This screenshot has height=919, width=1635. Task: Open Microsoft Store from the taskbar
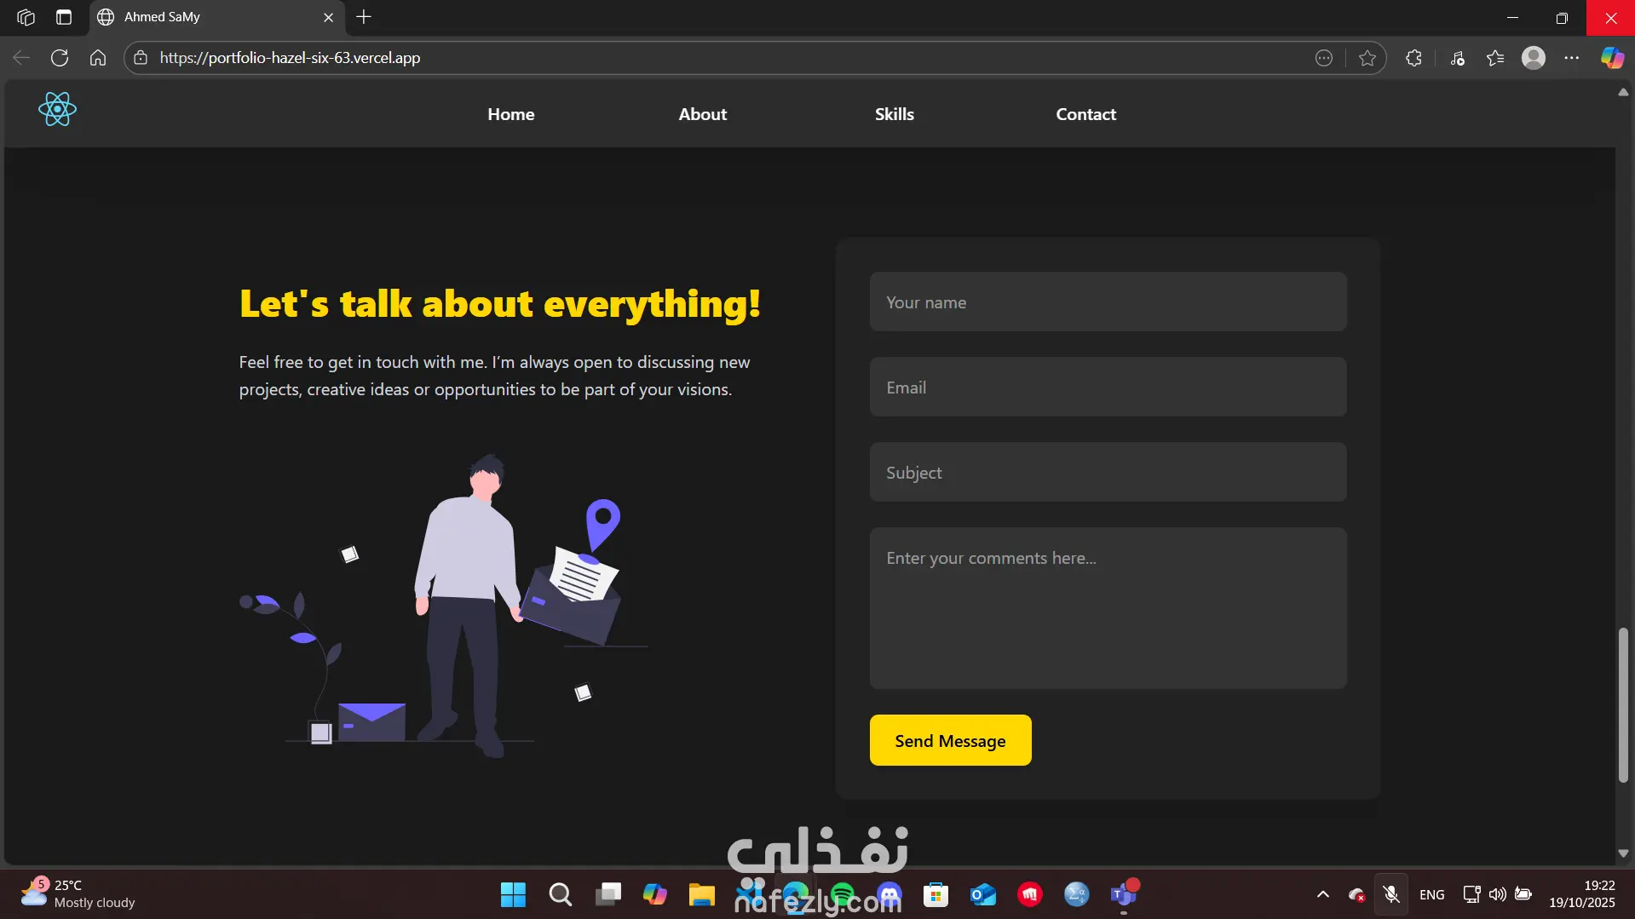point(936,895)
